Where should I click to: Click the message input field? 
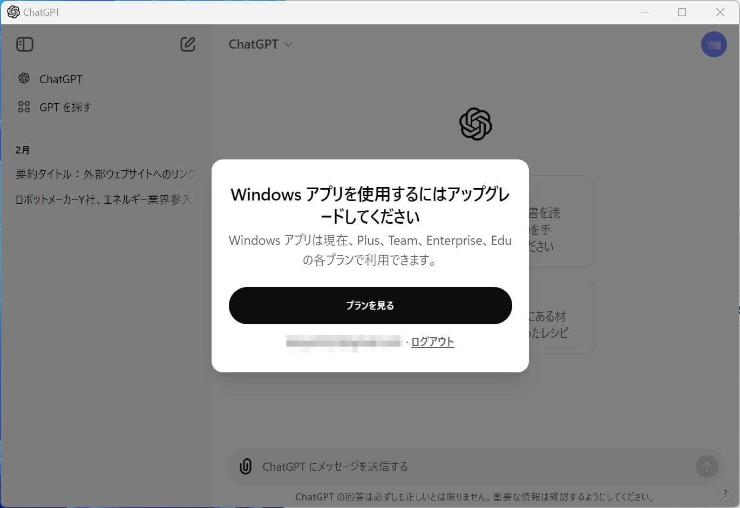pyautogui.click(x=475, y=466)
